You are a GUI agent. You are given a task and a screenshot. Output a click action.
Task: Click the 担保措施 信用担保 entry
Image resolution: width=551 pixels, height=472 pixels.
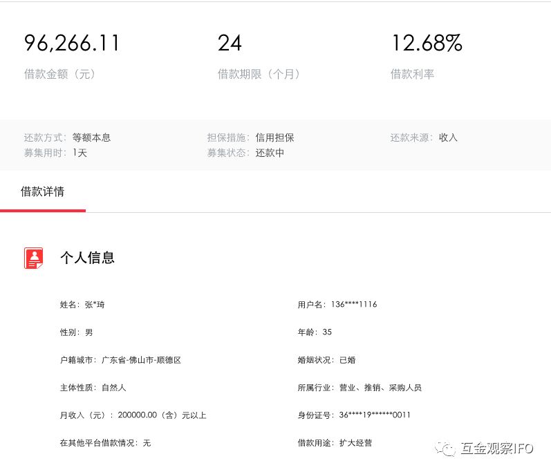pyautogui.click(x=250, y=138)
